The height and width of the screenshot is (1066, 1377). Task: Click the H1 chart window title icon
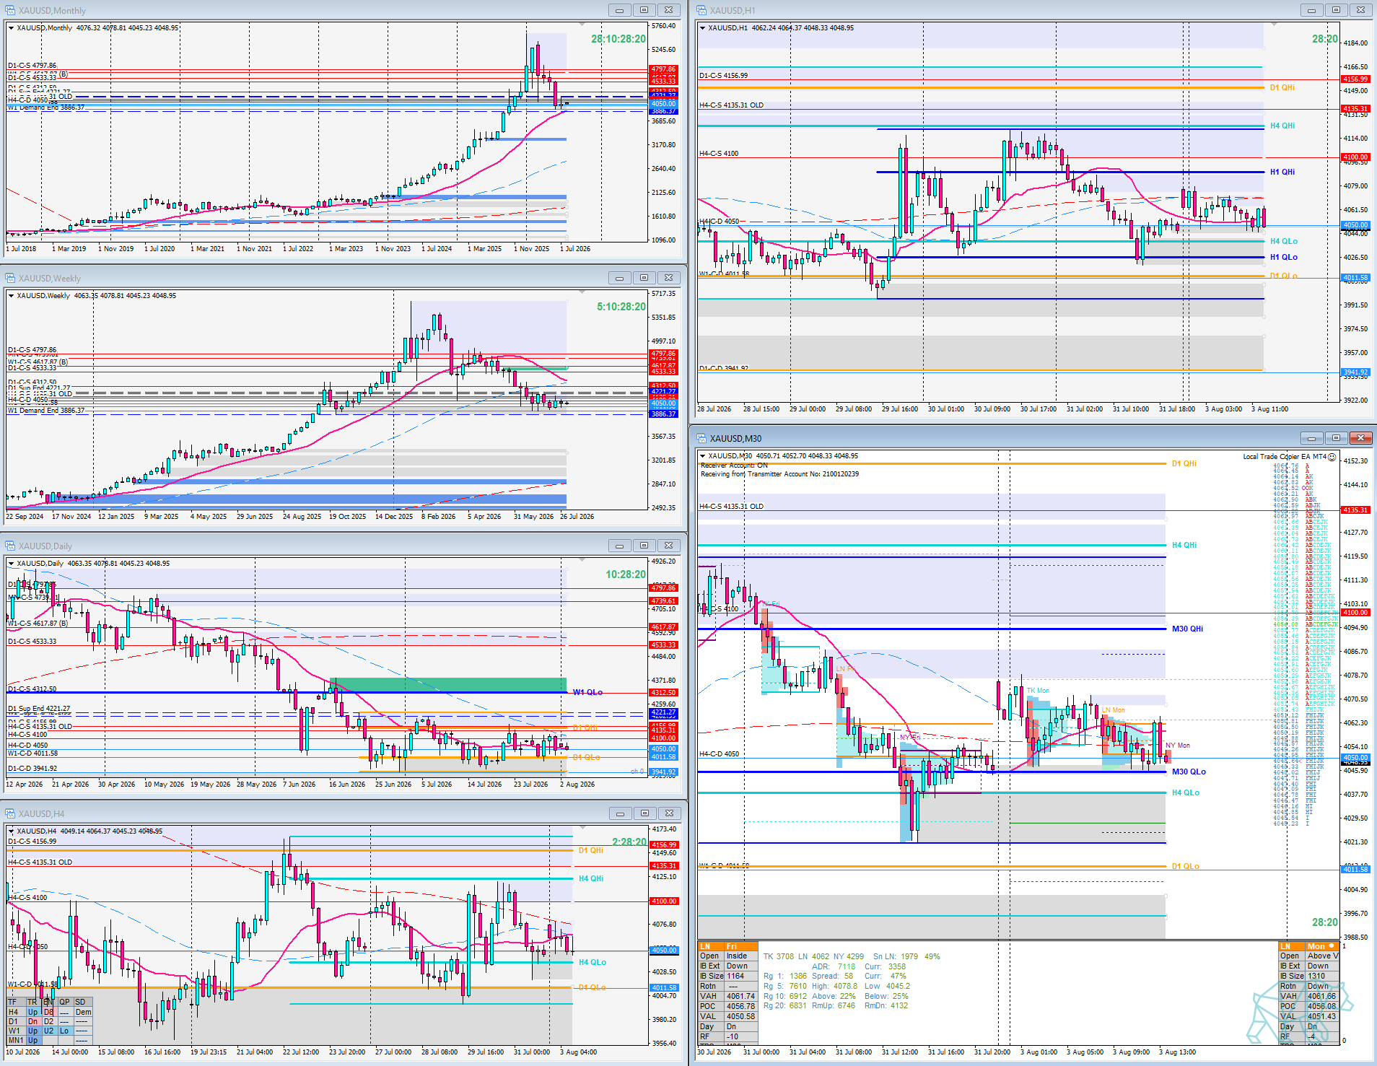pyautogui.click(x=701, y=10)
